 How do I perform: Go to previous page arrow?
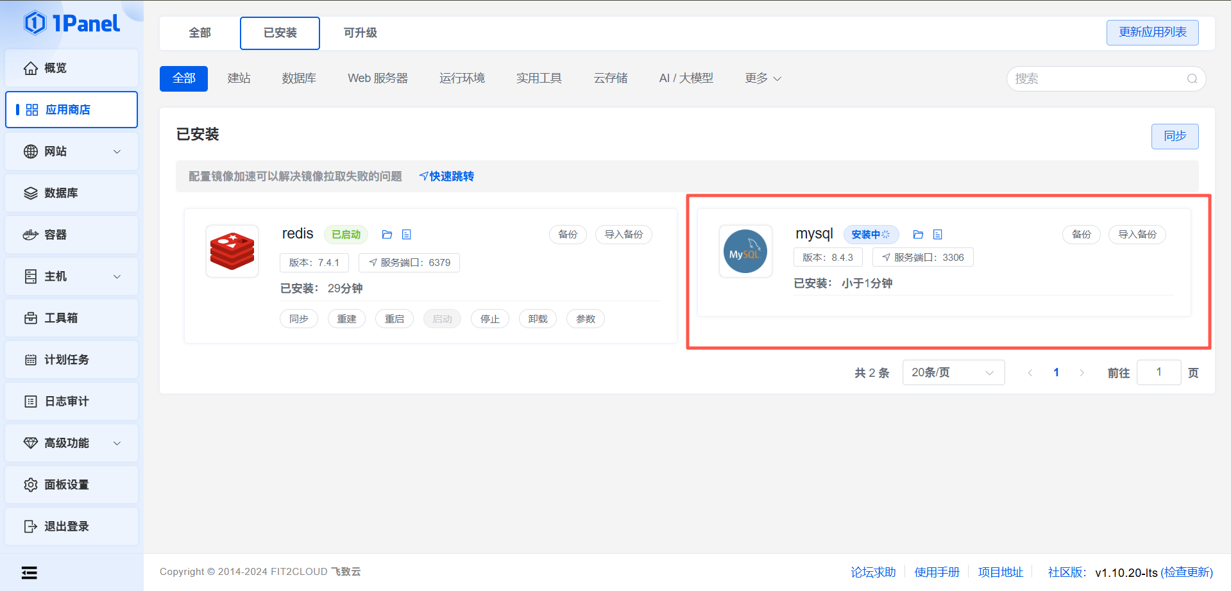[1030, 372]
